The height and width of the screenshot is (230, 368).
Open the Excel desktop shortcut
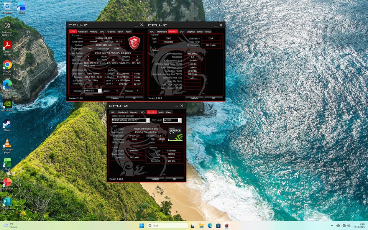tap(7, 164)
